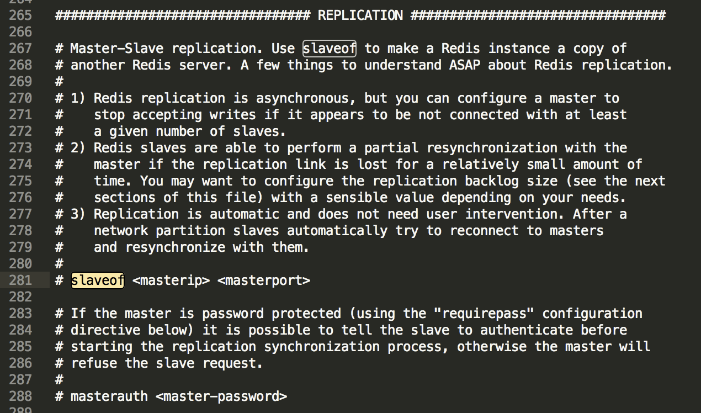Place cursor on the <masterport> placeholder

[x=264, y=280]
